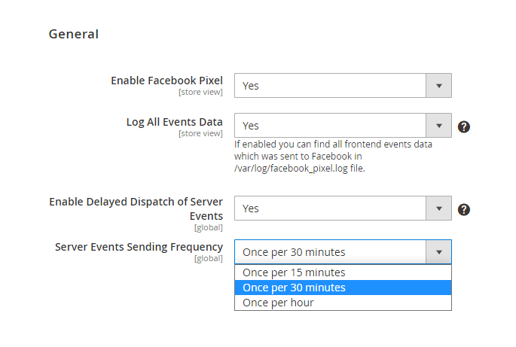The image size is (516, 347).
Task: Click the facebook_pixel.log help note text
Action: pyautogui.click(x=333, y=157)
